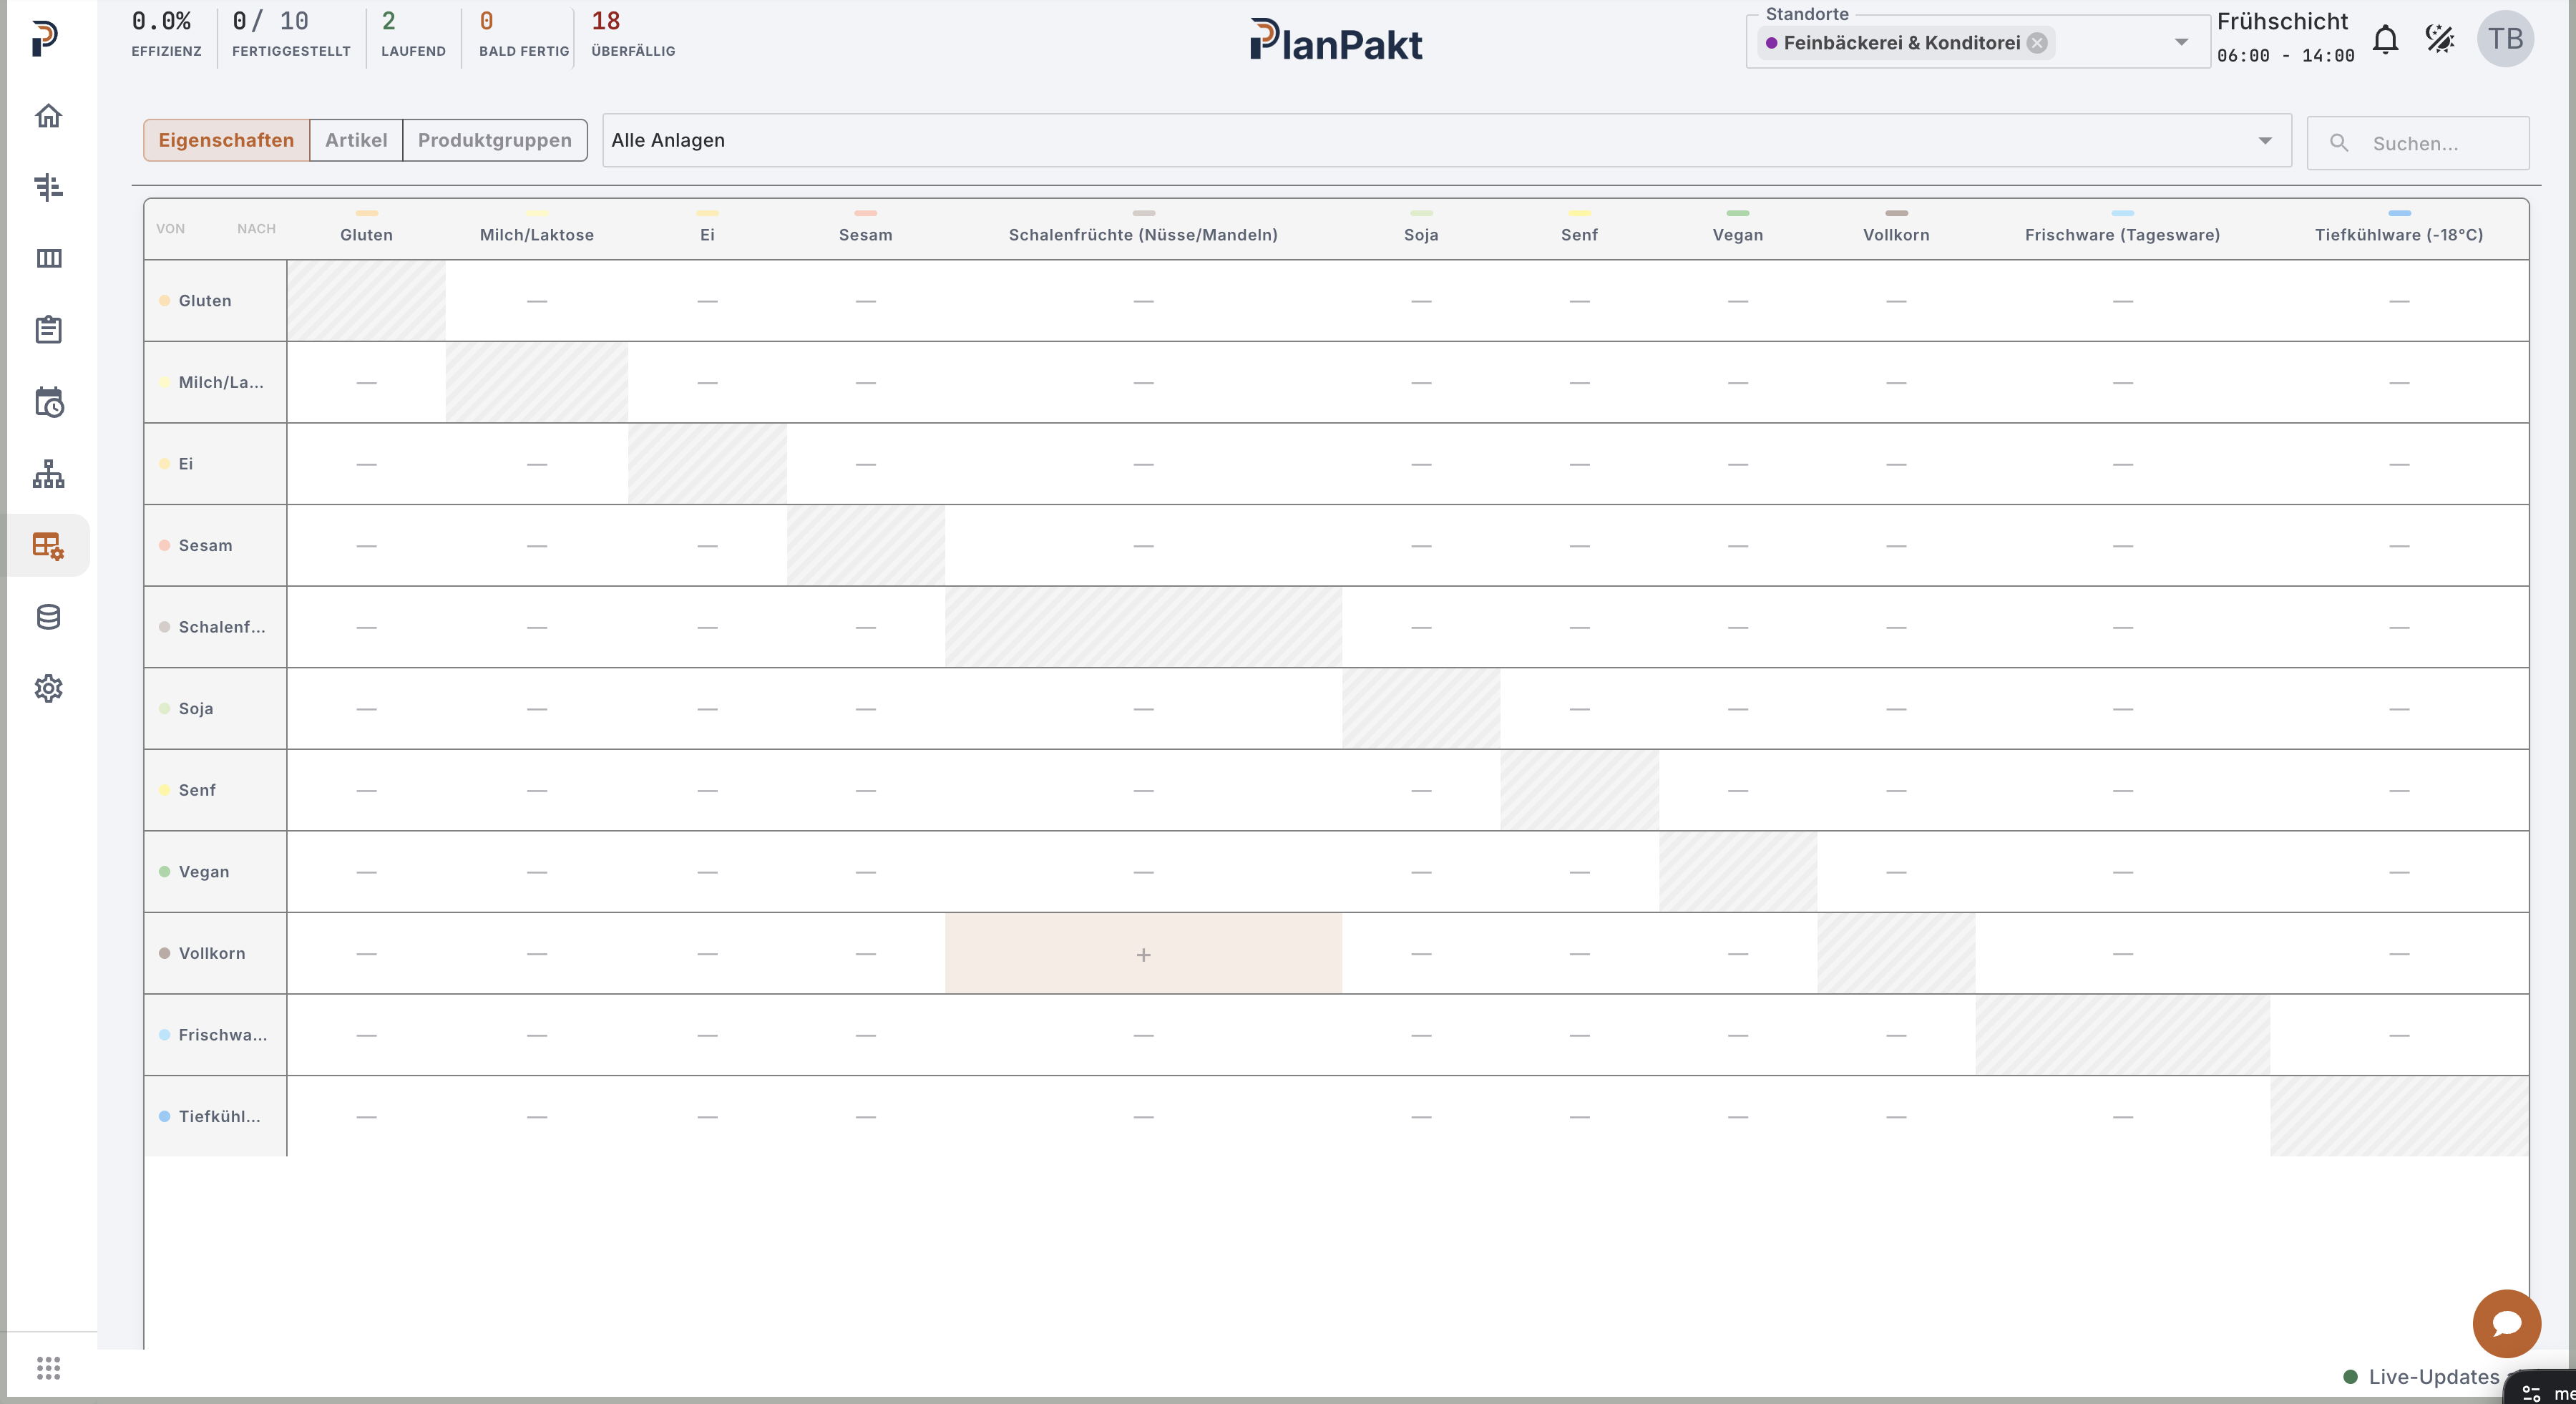Expand the Standorte dropdown arrow
The image size is (2576, 1404).
pos(2181,42)
